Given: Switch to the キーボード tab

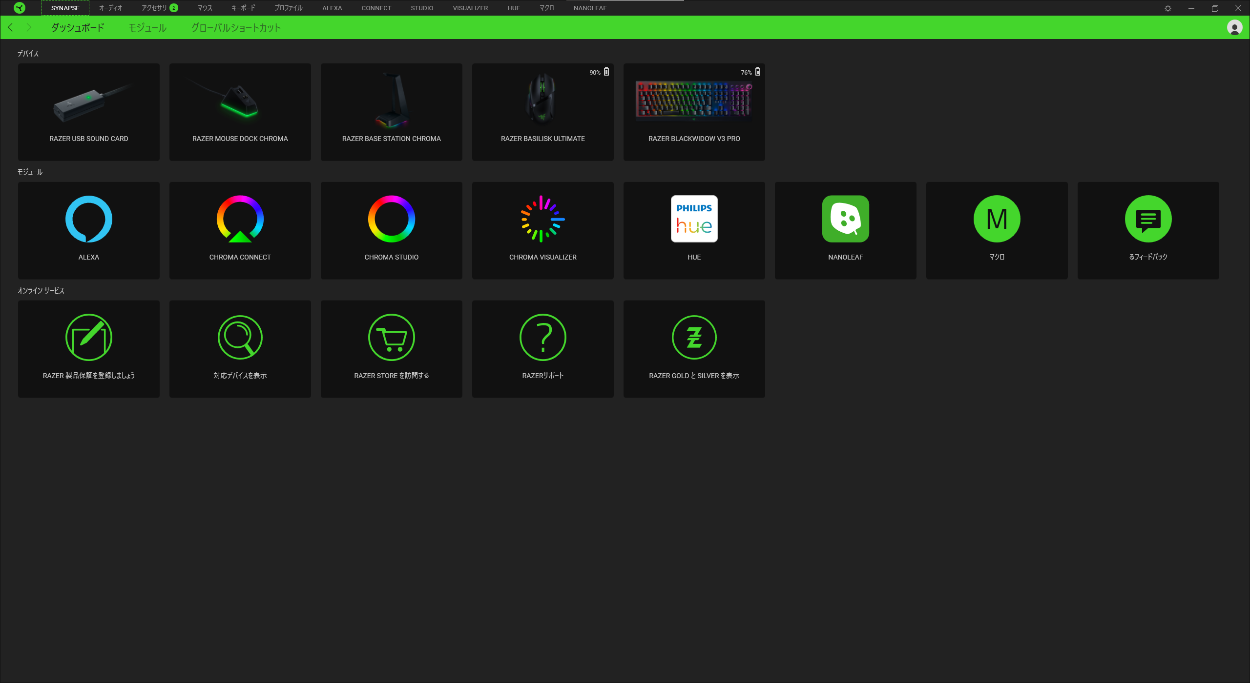Looking at the screenshot, I should 243,8.
